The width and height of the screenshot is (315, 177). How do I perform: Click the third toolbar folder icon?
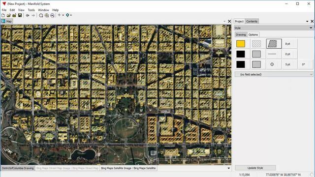pyautogui.click(x=14, y=15)
